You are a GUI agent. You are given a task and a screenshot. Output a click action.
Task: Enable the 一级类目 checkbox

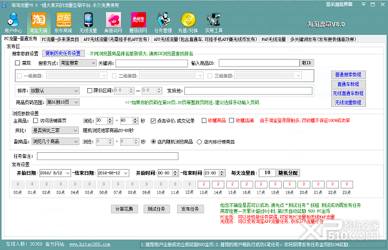point(19,76)
